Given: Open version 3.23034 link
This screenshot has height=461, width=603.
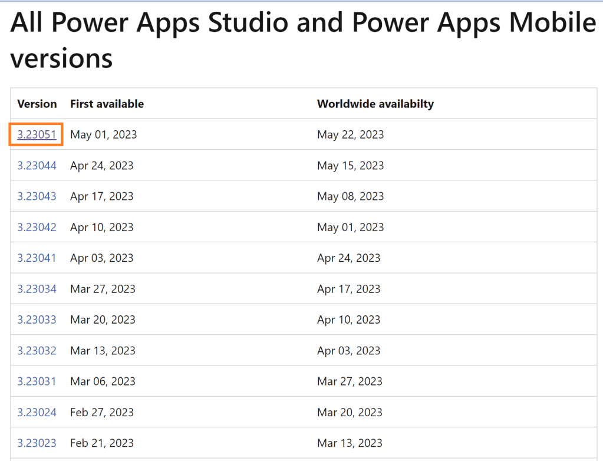Looking at the screenshot, I should (37, 289).
